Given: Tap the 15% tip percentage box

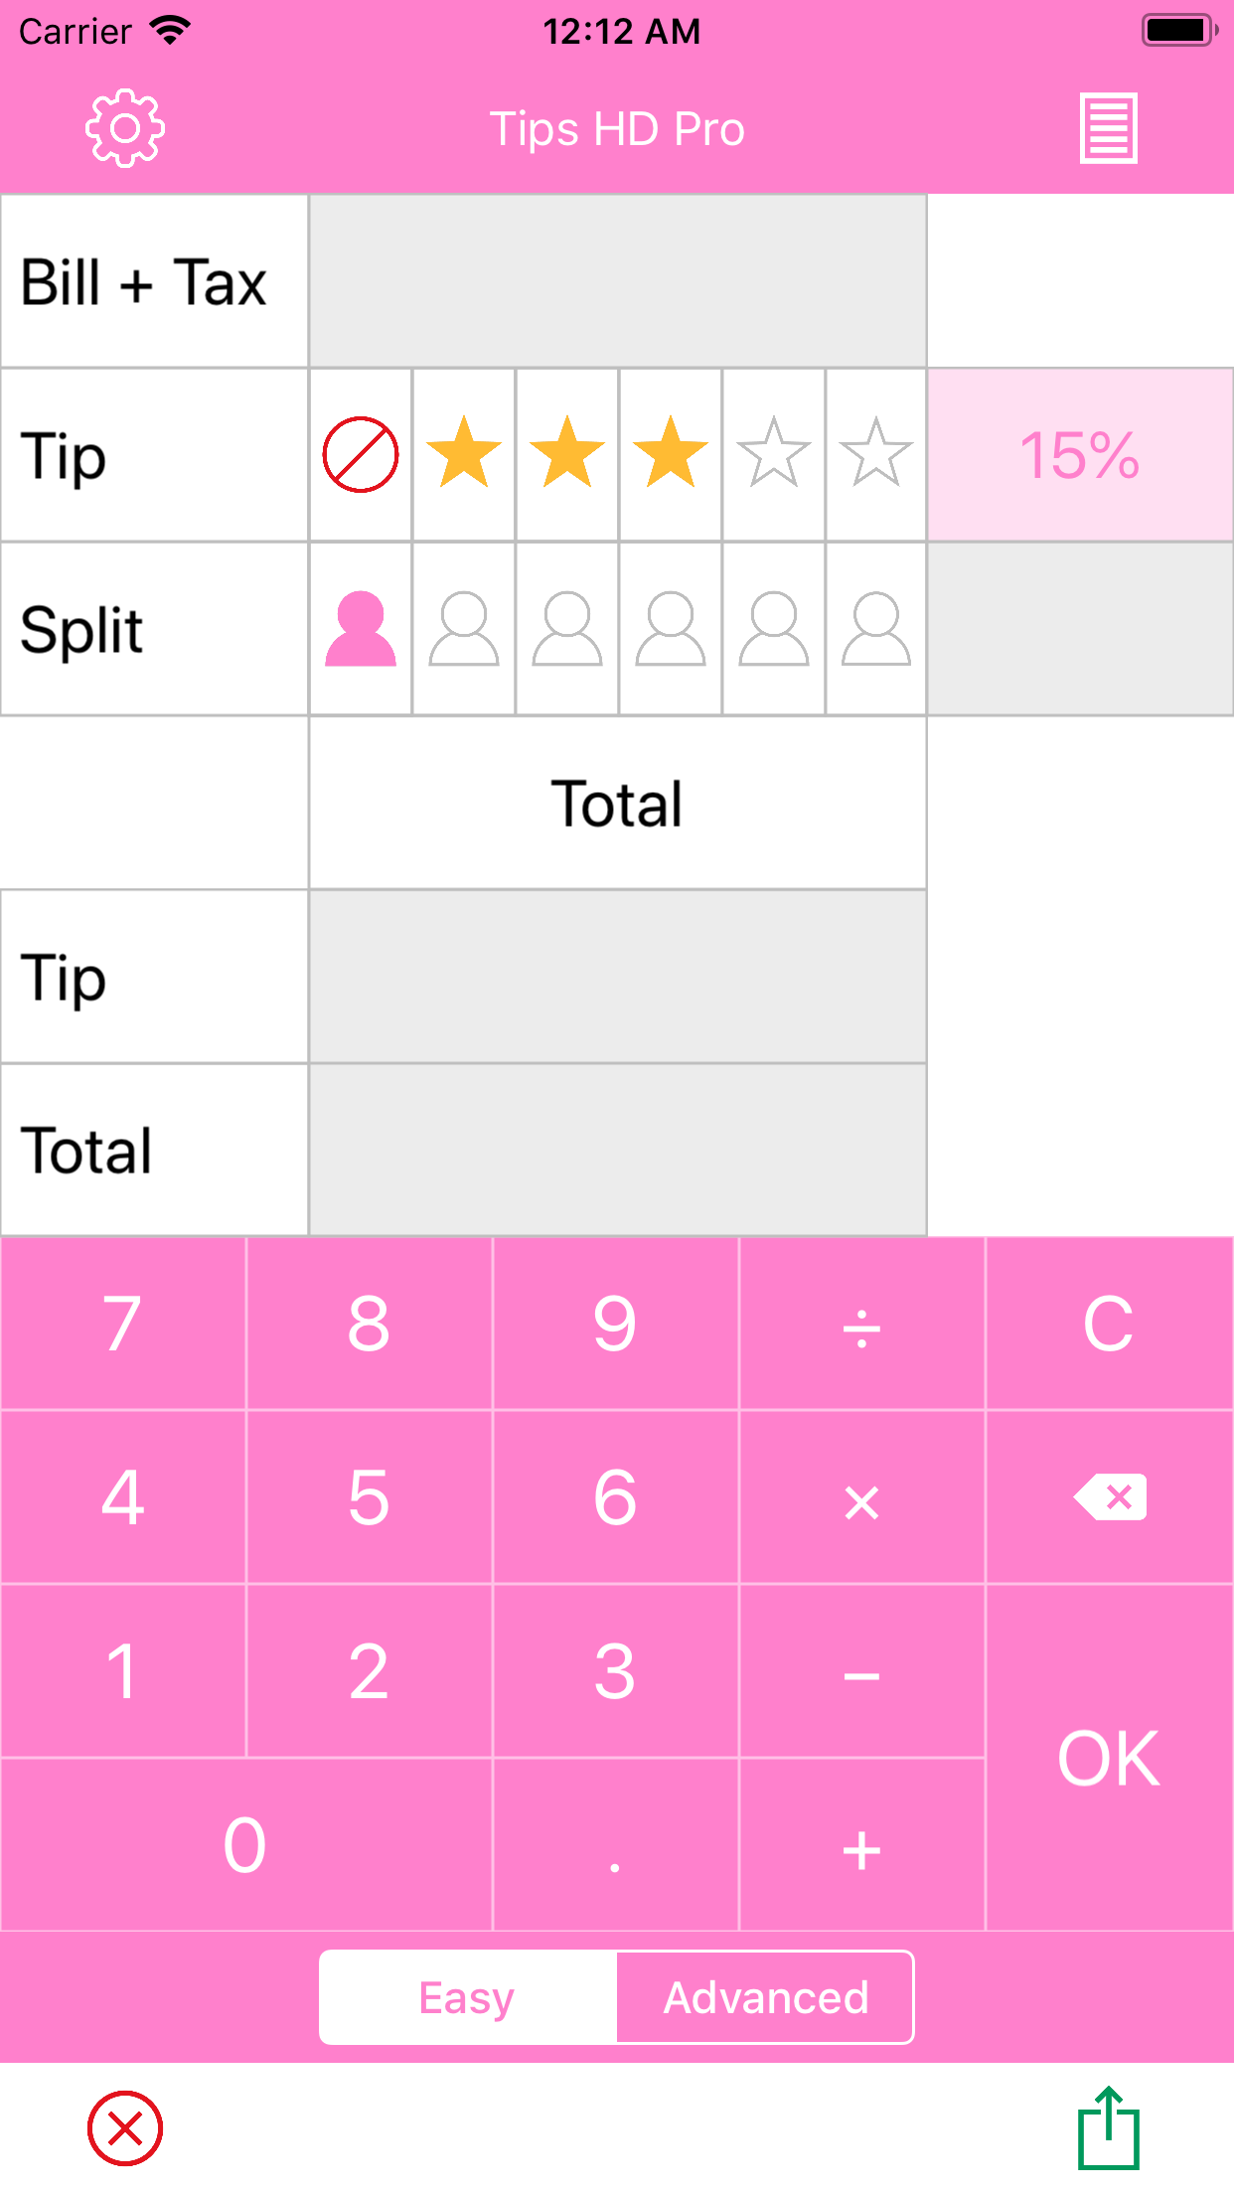Looking at the screenshot, I should tap(1080, 455).
